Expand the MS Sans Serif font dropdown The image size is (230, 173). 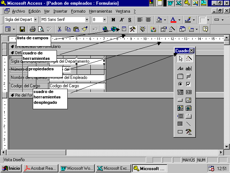pyautogui.click(x=87, y=19)
